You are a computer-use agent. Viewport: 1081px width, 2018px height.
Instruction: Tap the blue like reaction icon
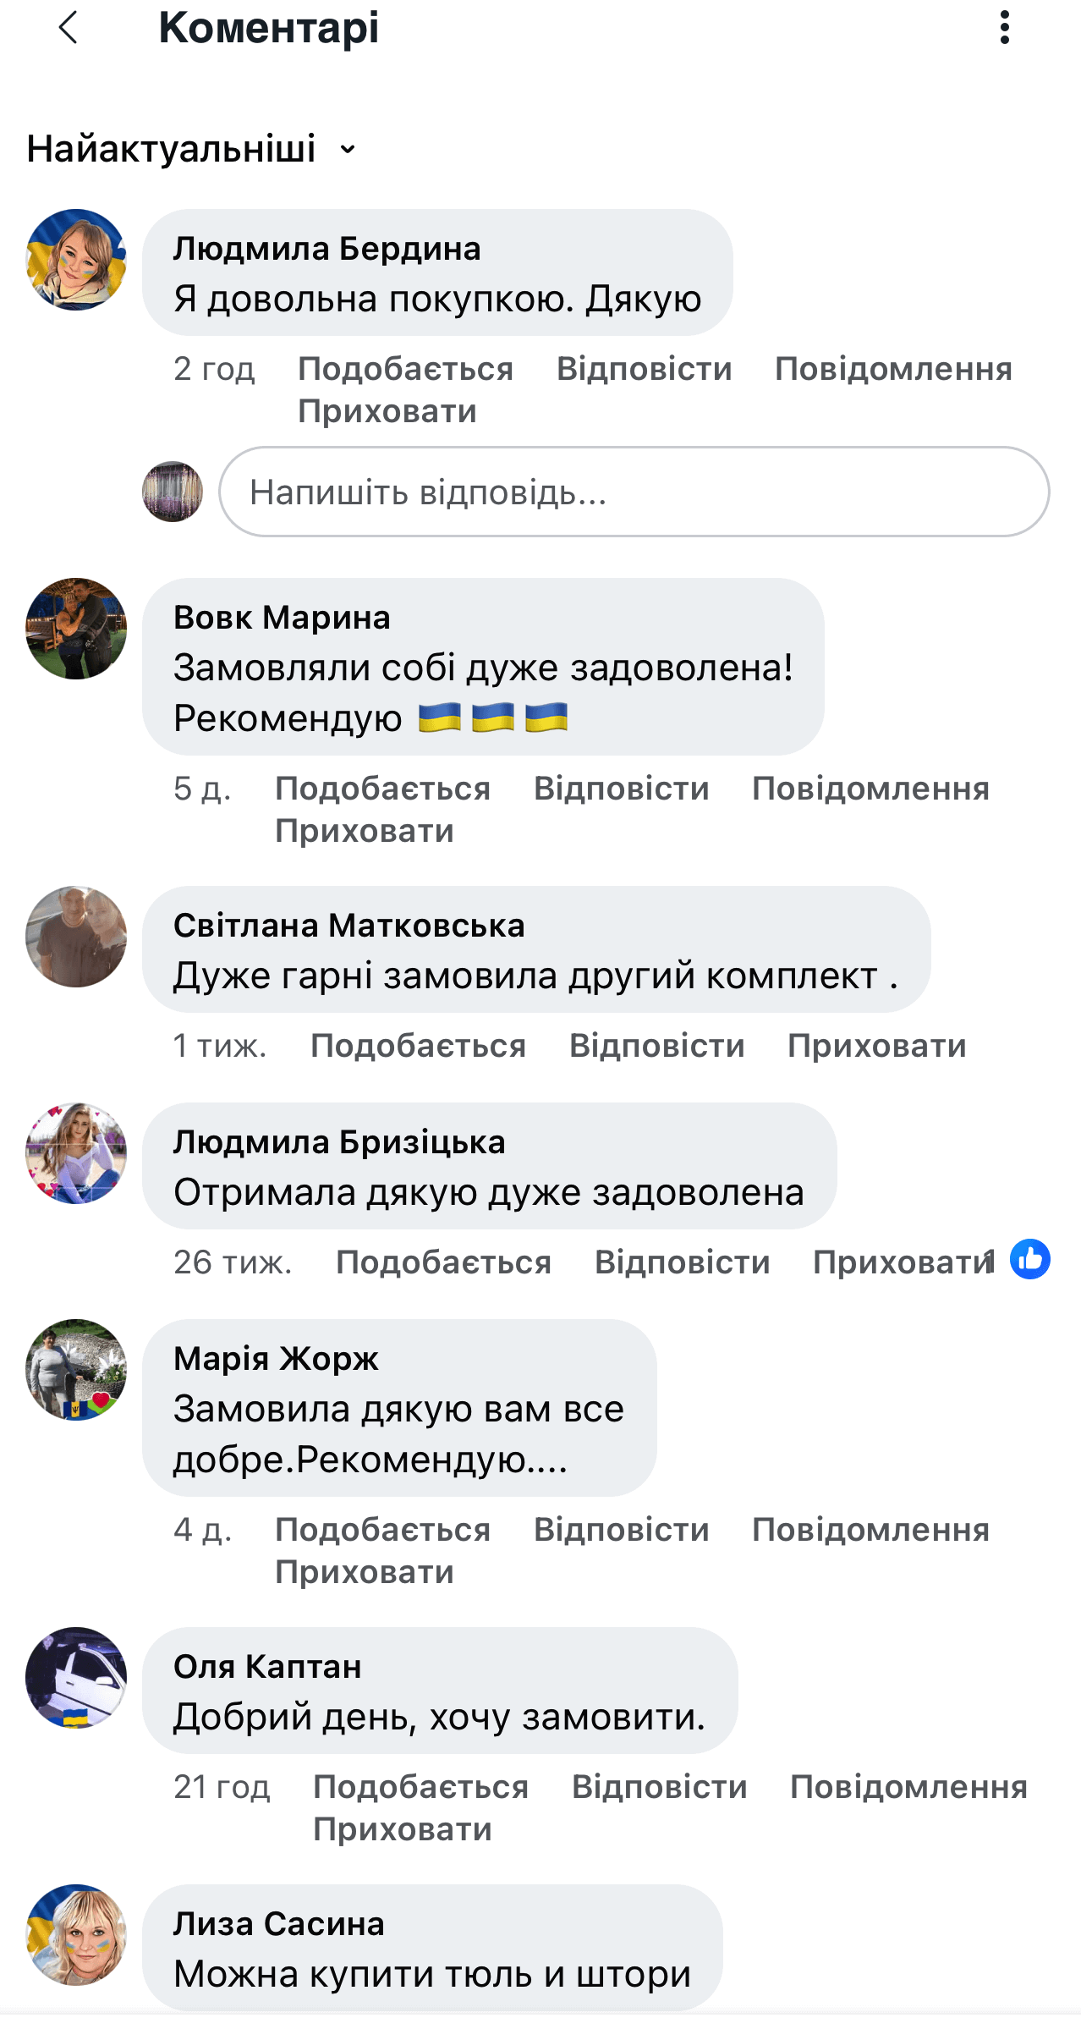click(x=1029, y=1259)
